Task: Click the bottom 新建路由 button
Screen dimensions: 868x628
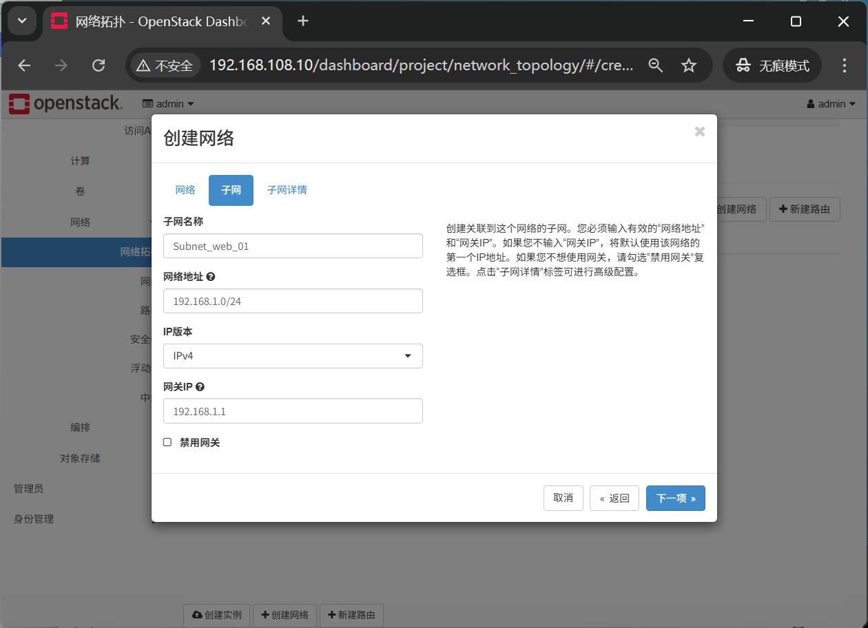Action: (x=351, y=615)
